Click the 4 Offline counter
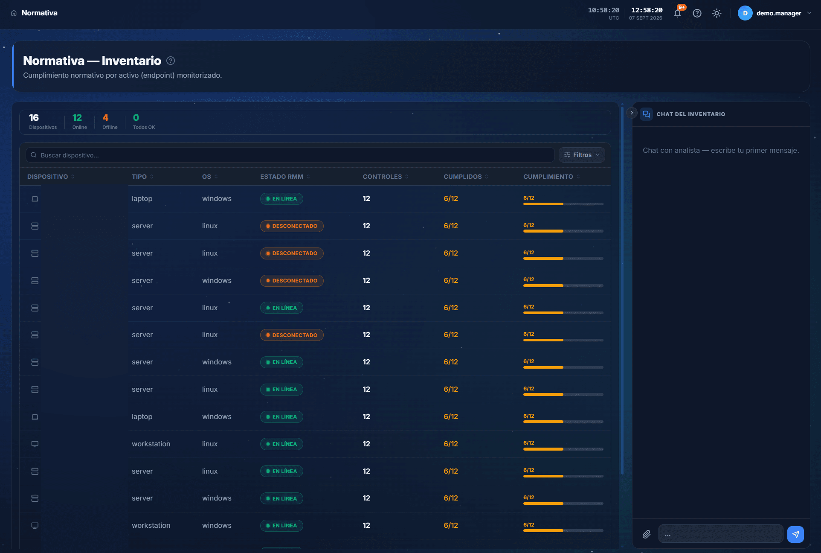 (x=110, y=122)
